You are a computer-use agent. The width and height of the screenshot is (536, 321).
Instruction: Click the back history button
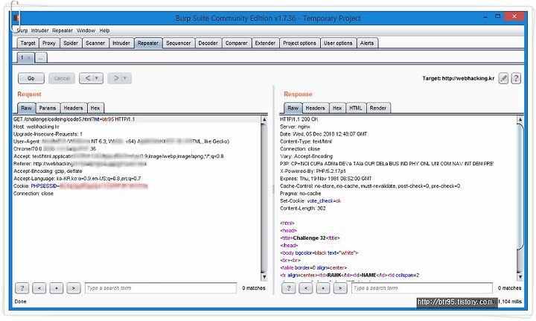tap(88, 78)
